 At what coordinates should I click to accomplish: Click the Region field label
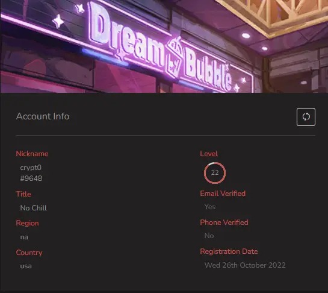[x=28, y=223]
